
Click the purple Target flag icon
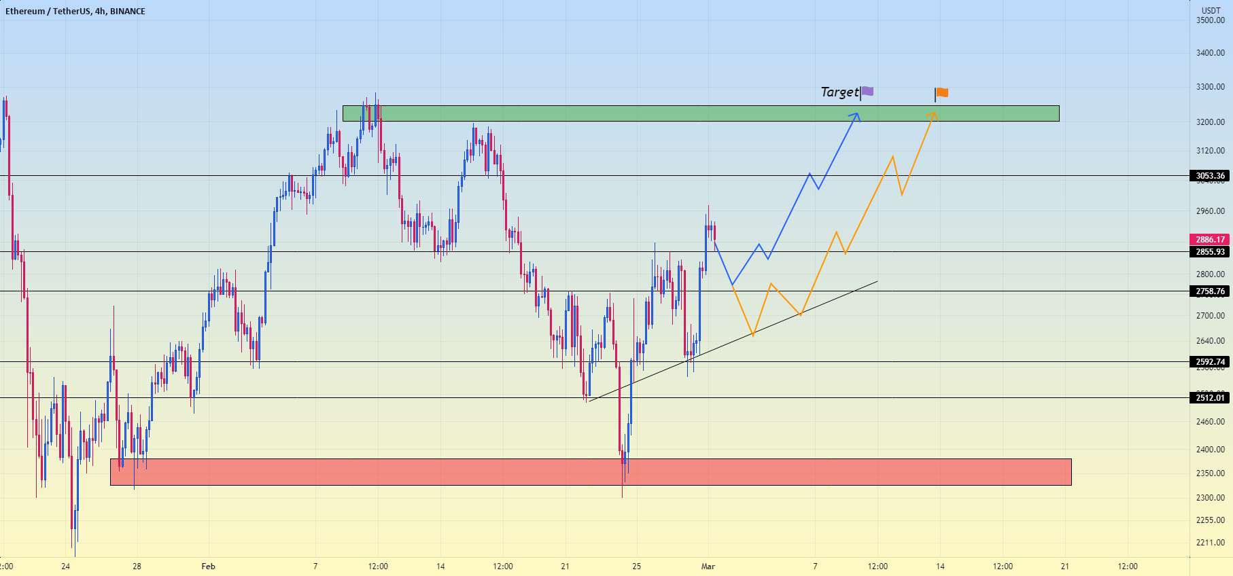pos(867,92)
